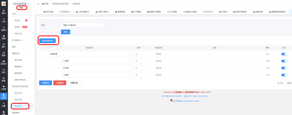Disable the 小包裹 status switch

tap(284, 75)
